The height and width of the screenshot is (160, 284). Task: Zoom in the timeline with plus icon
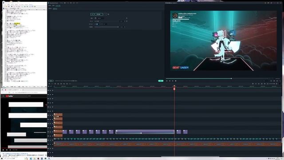point(276,84)
